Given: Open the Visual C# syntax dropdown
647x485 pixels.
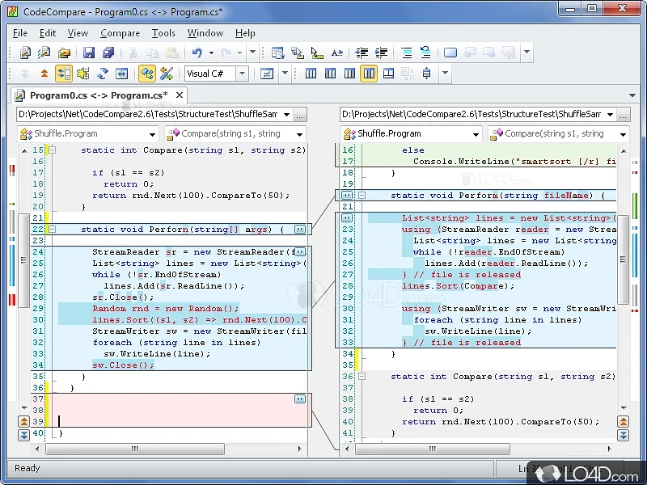Looking at the screenshot, I should point(241,73).
